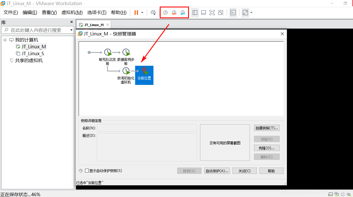The width and height of the screenshot is (353, 197).
Task: Select 共享的虚拟机 in the library tree
Action: (x=29, y=60)
